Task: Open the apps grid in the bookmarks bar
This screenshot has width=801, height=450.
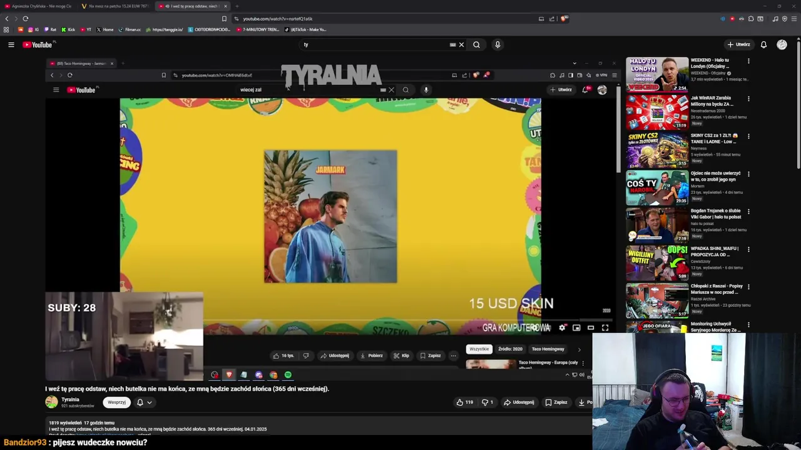Action: tap(6, 29)
